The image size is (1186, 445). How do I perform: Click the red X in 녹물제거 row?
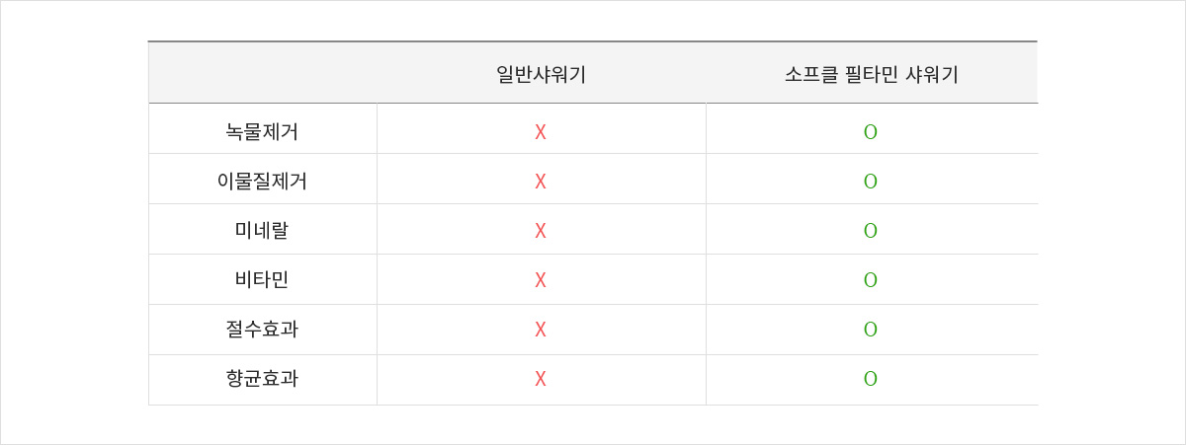[541, 132]
